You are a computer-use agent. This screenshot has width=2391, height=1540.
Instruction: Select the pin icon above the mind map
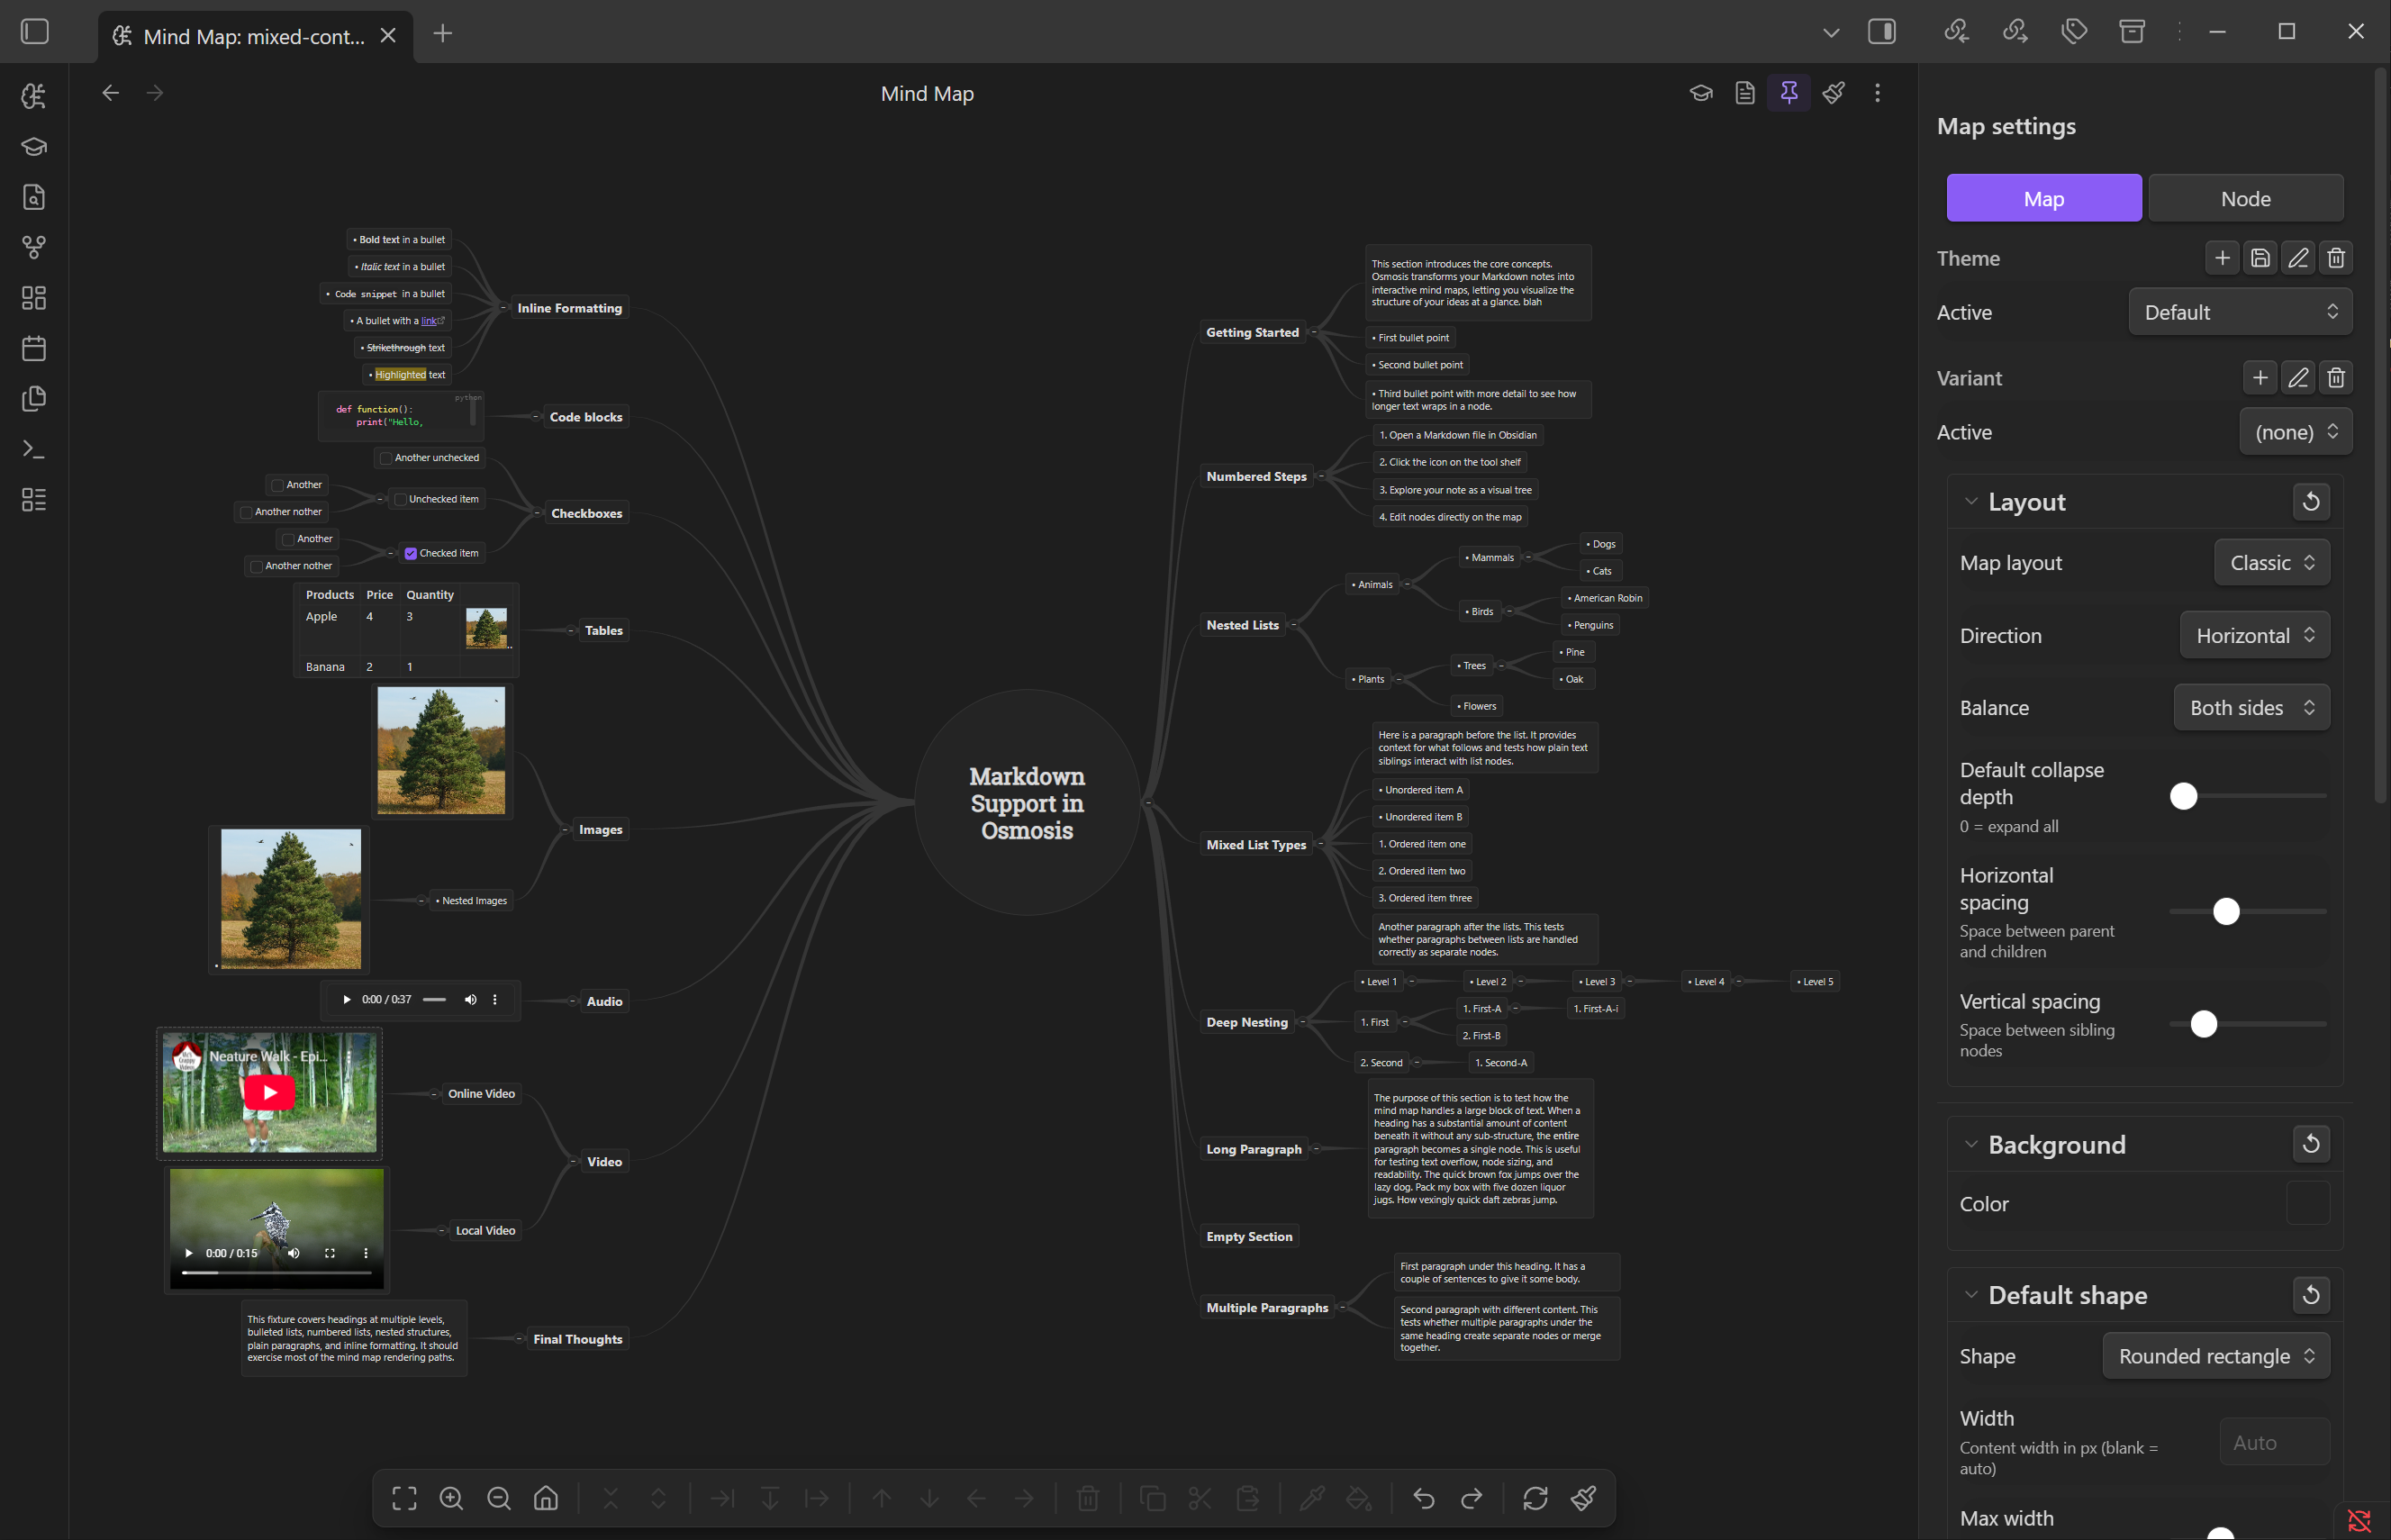pyautogui.click(x=1789, y=92)
